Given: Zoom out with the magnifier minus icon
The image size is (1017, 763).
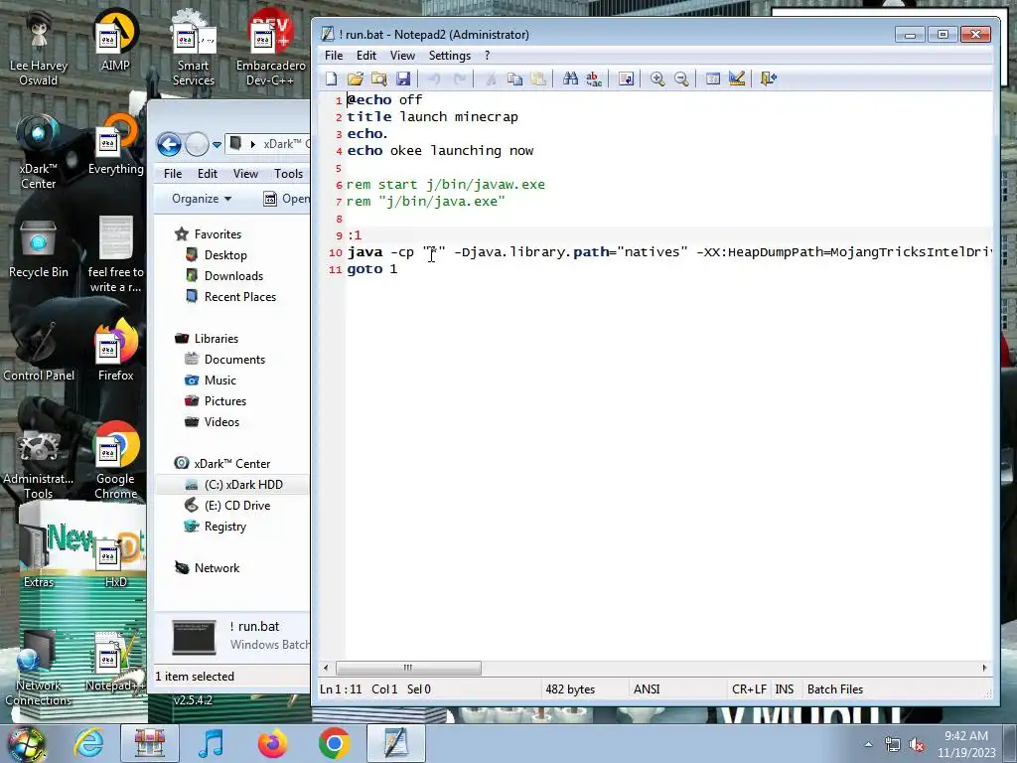Looking at the screenshot, I should point(681,78).
